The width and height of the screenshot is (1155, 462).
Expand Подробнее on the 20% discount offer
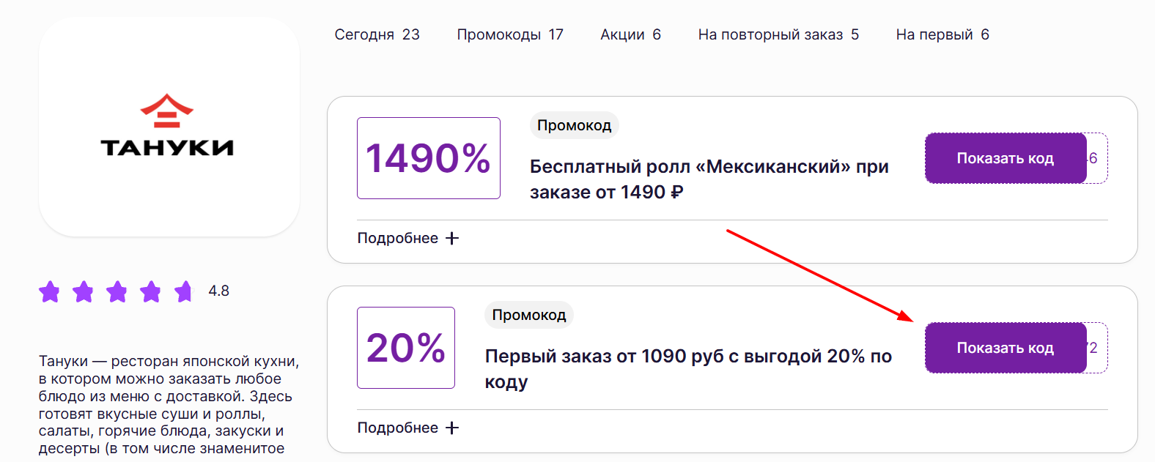[398, 427]
